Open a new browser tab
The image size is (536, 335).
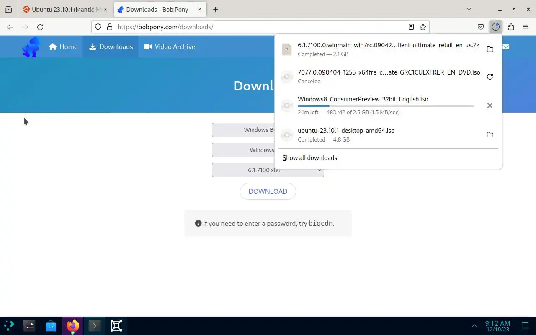pyautogui.click(x=215, y=9)
